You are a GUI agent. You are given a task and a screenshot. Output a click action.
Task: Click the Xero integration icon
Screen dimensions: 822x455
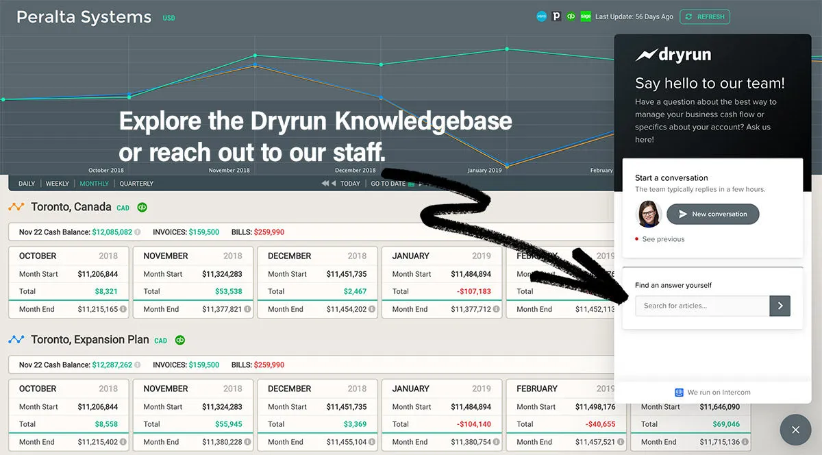542,16
